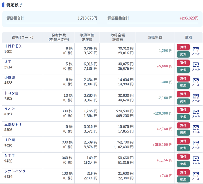This screenshot has width=203, height=184.
Task: Sell JT shares with 売却 button
Action: [x=183, y=70]
